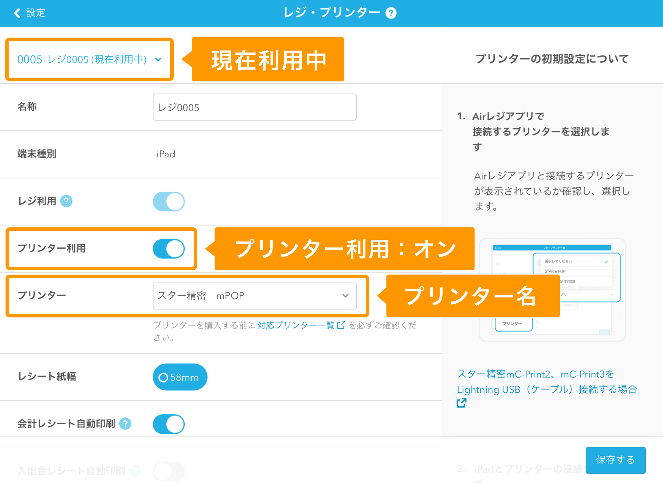Toggle the レジ利用 switch
663x483 pixels.
point(169,201)
